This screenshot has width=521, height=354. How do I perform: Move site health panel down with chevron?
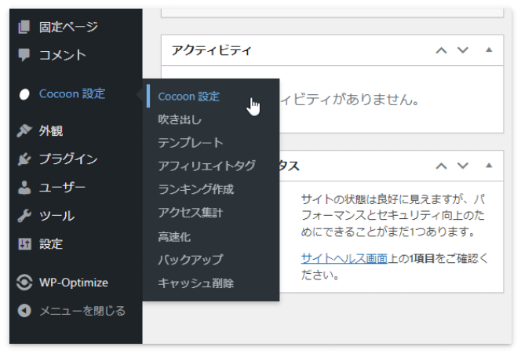coord(463,166)
